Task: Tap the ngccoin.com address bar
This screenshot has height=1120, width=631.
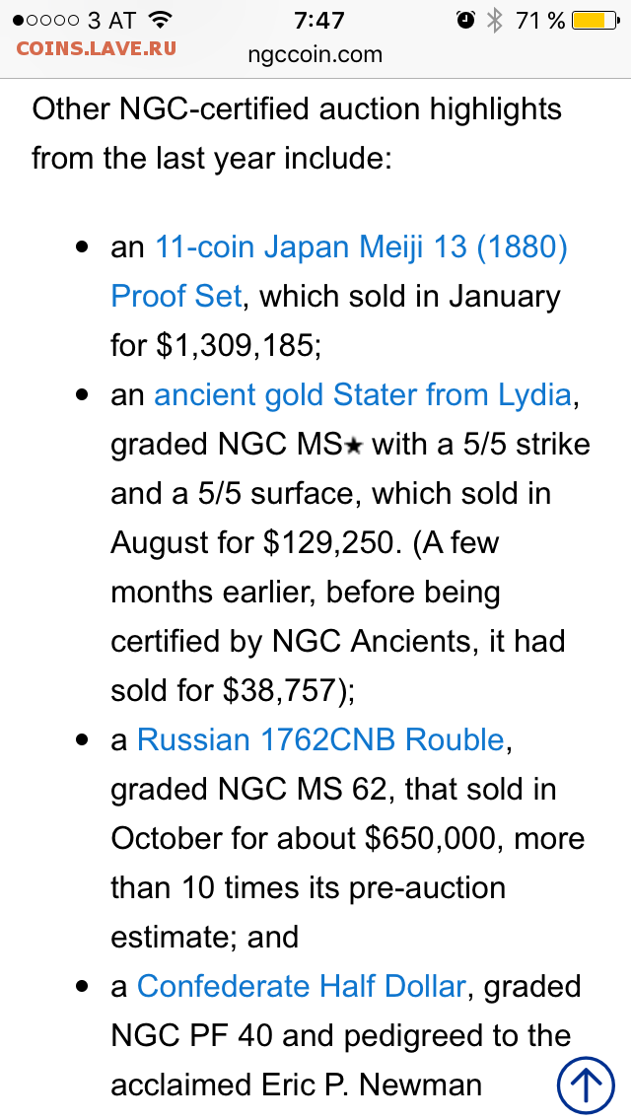Action: 315,54
